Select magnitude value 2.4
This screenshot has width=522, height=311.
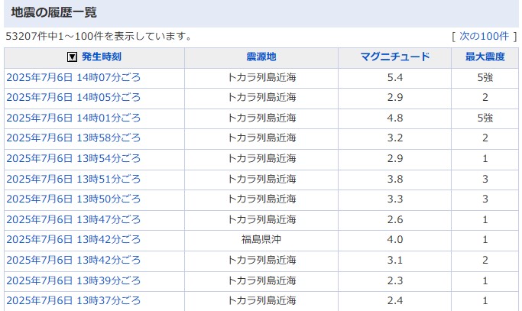tap(395, 300)
